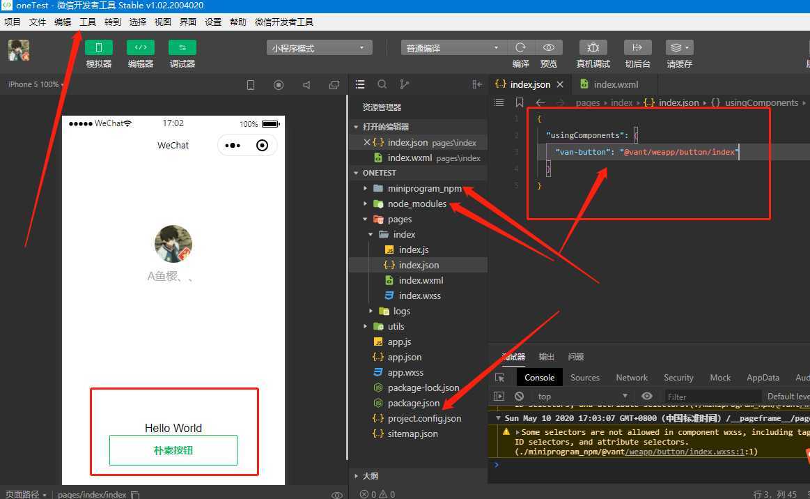Click the go back arrow in the editor
This screenshot has height=499, width=810.
(540, 102)
